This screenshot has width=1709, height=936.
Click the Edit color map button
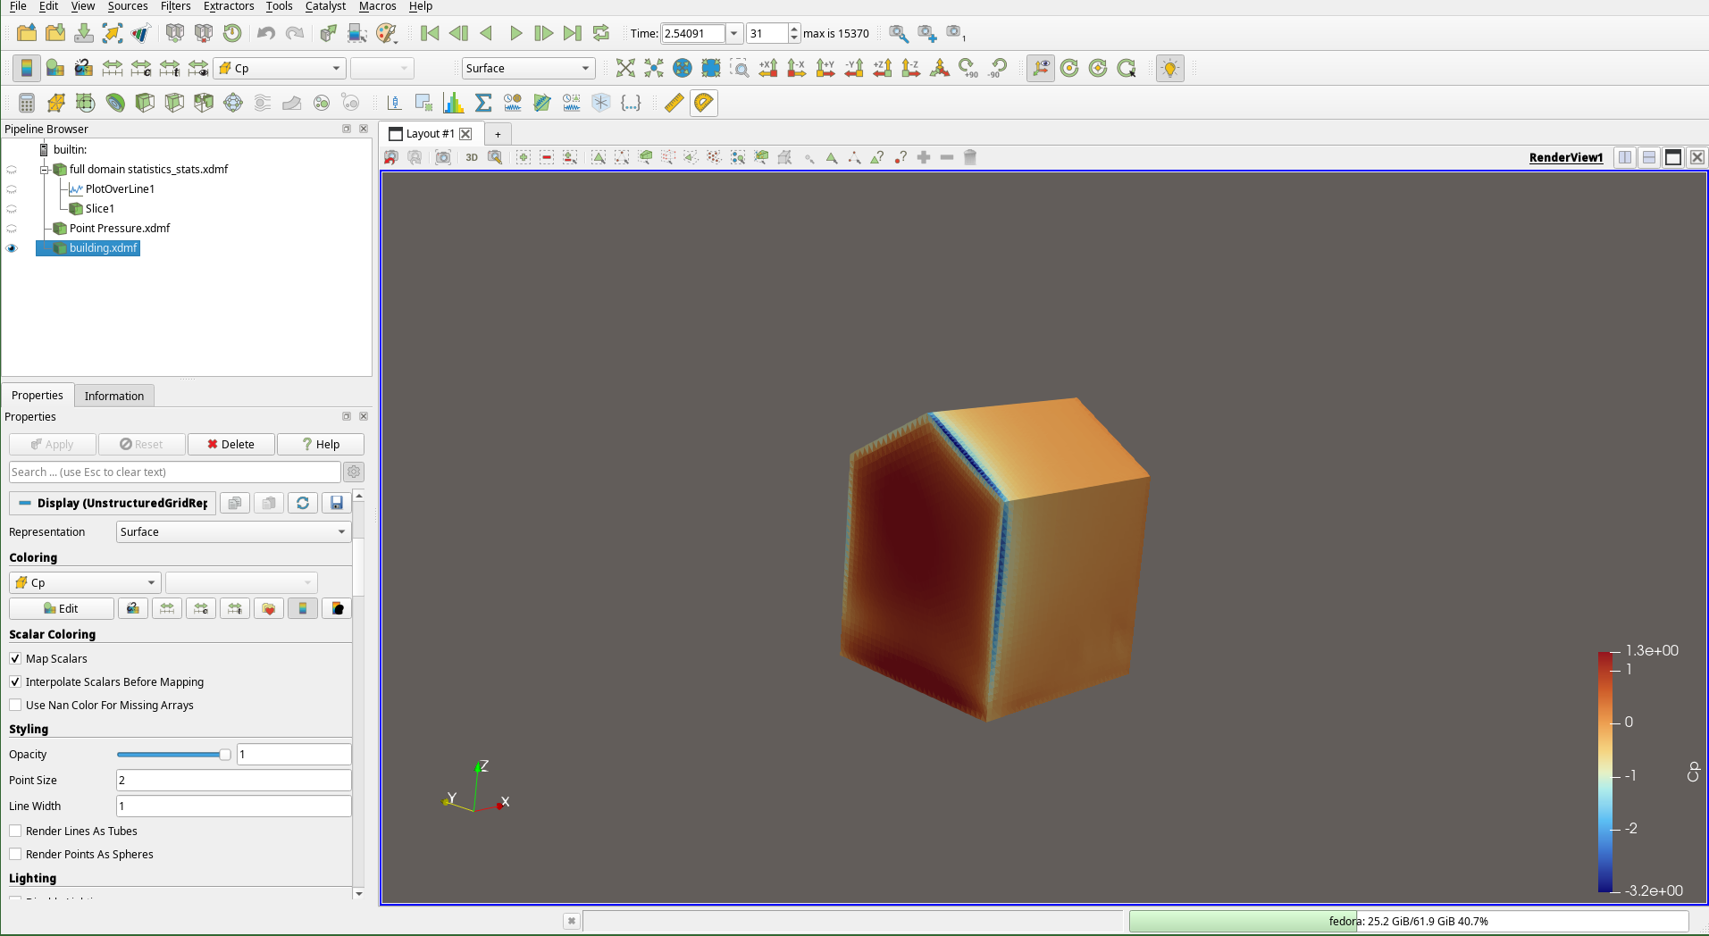[62, 608]
